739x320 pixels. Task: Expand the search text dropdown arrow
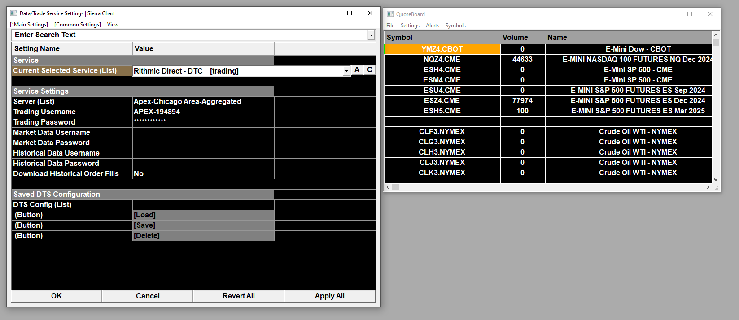(371, 35)
